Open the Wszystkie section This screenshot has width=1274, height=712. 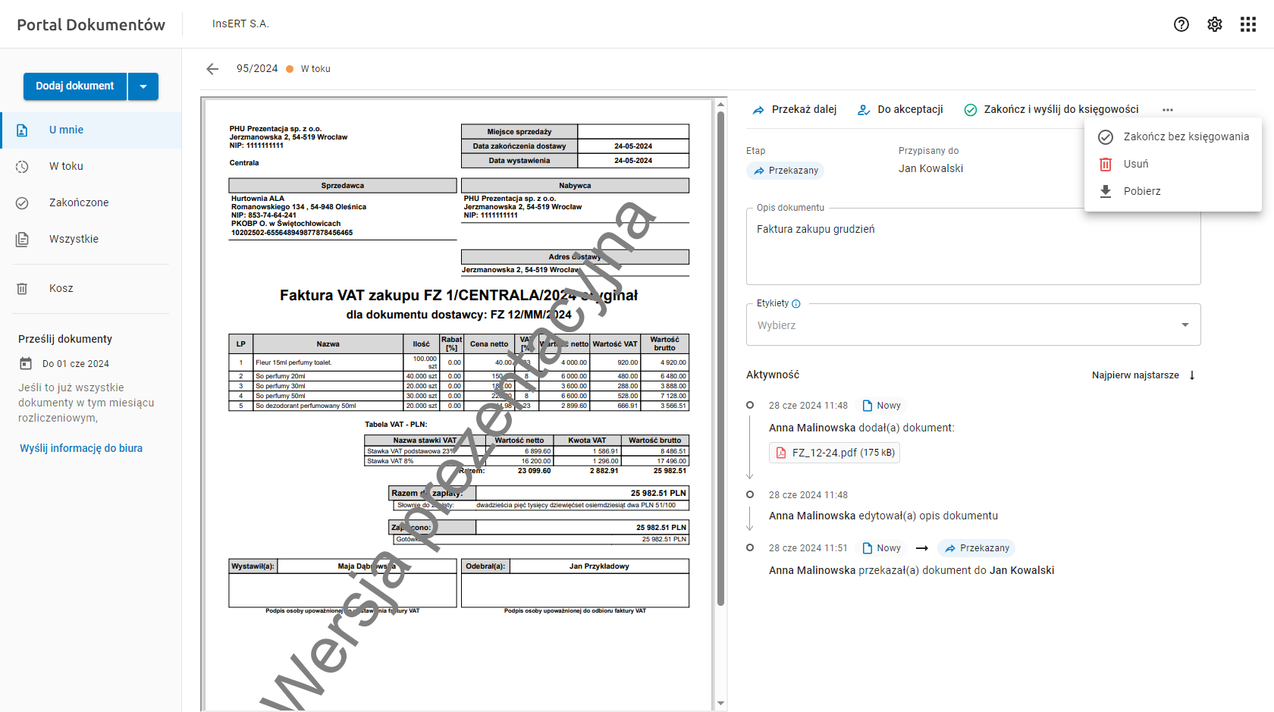pos(91,240)
